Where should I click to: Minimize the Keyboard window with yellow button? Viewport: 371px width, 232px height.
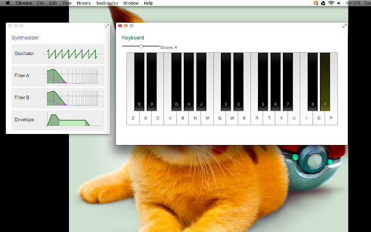coord(126,26)
